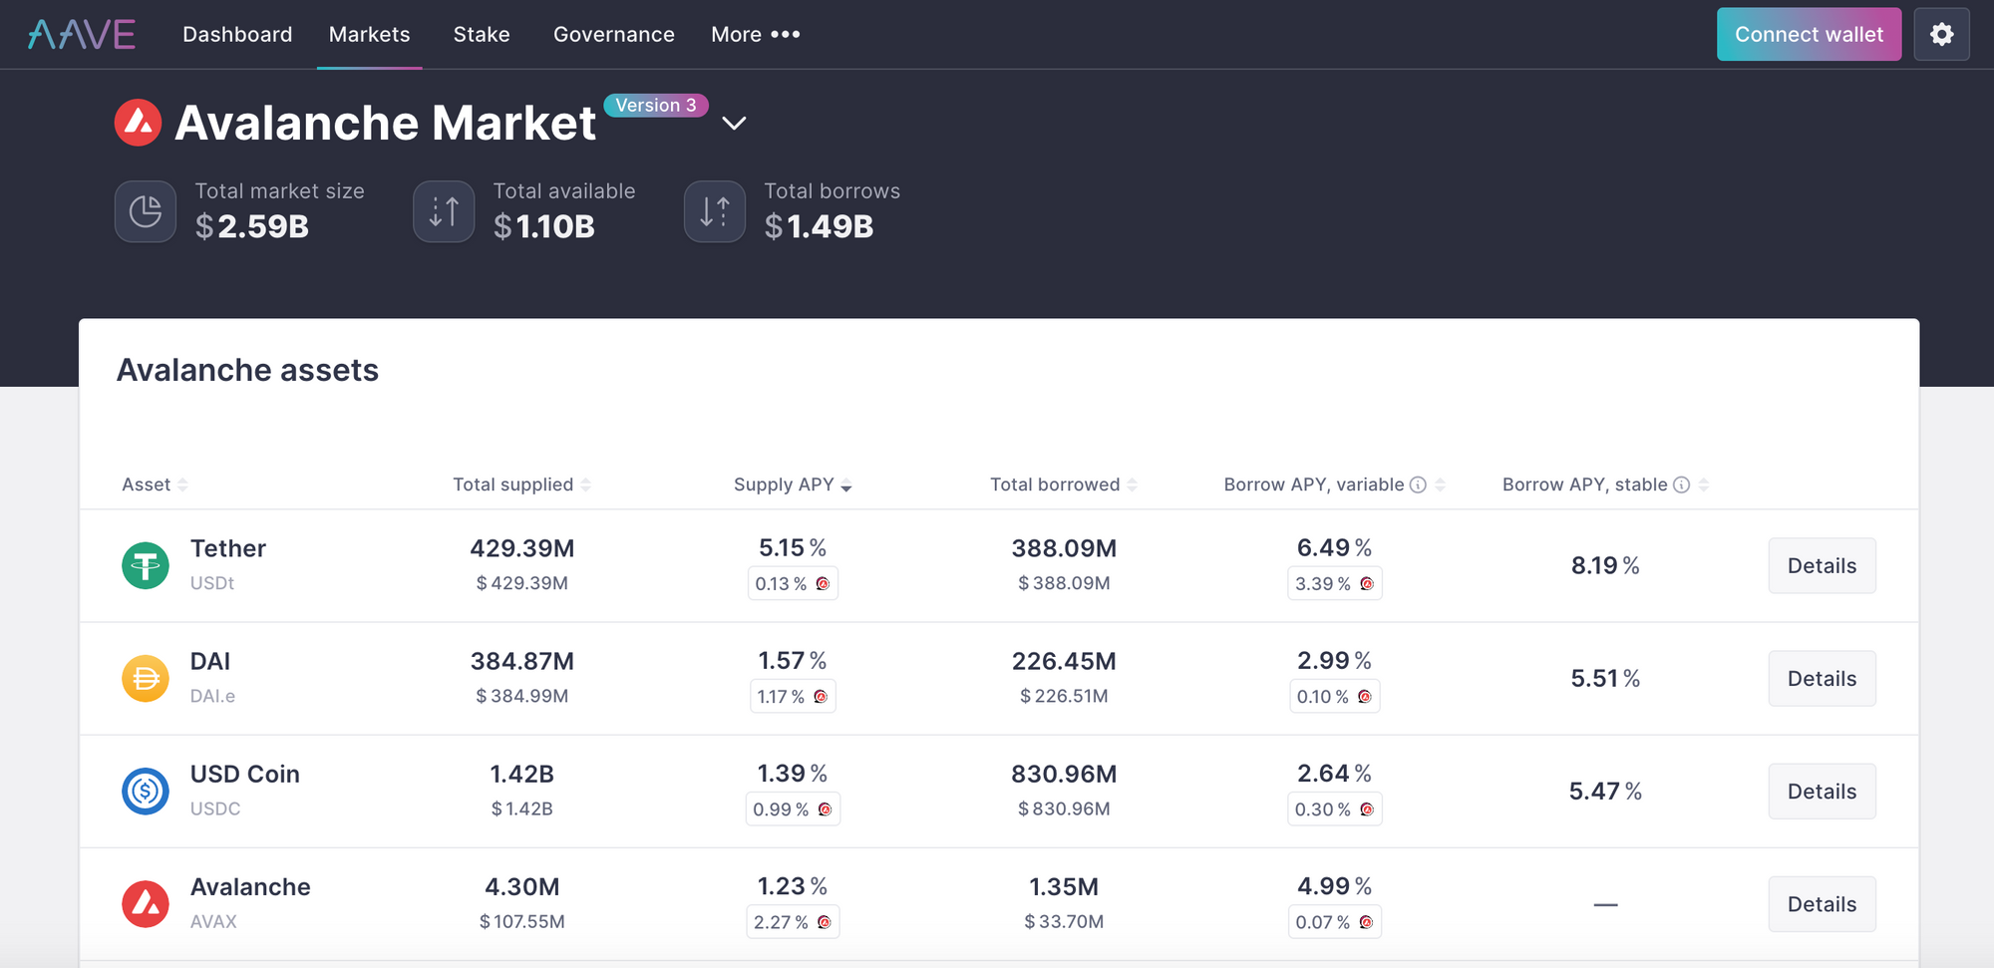Click the Total borrows arrows icon

714,211
